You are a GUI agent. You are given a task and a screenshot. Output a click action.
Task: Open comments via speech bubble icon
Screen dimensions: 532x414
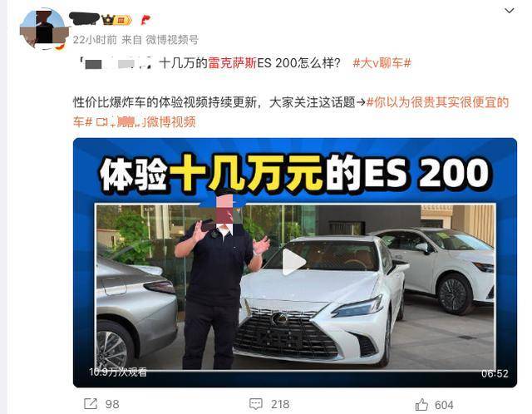click(256, 404)
